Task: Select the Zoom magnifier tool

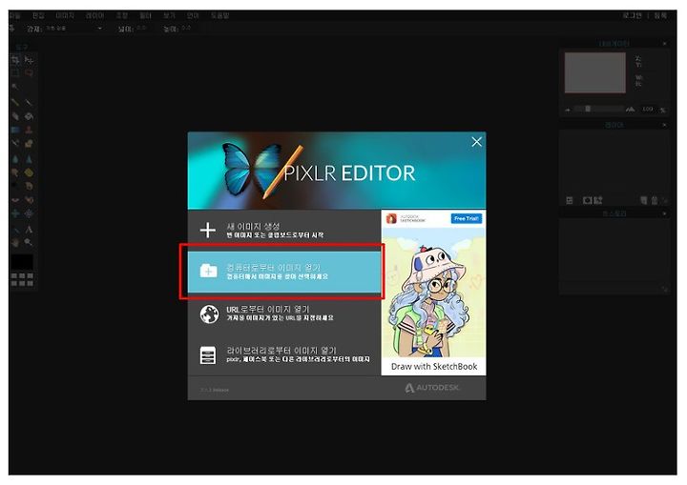Action: point(29,242)
